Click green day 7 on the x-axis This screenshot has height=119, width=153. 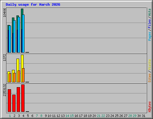37,116
